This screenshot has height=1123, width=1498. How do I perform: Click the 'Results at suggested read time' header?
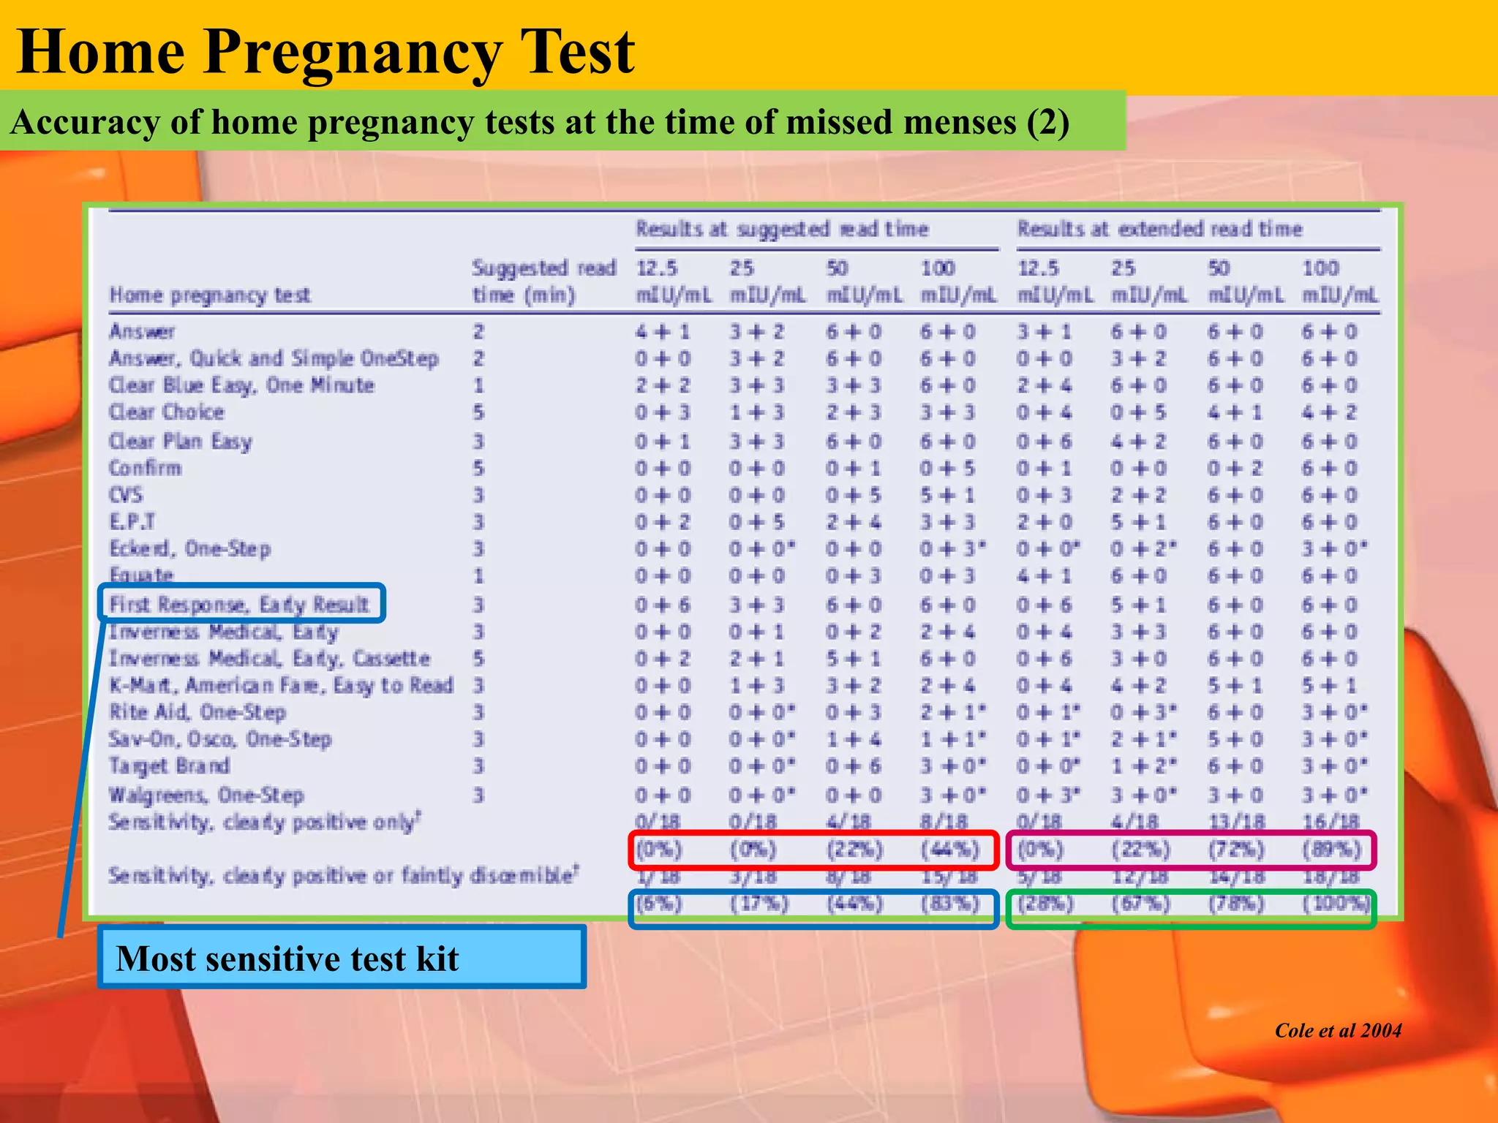coord(782,230)
